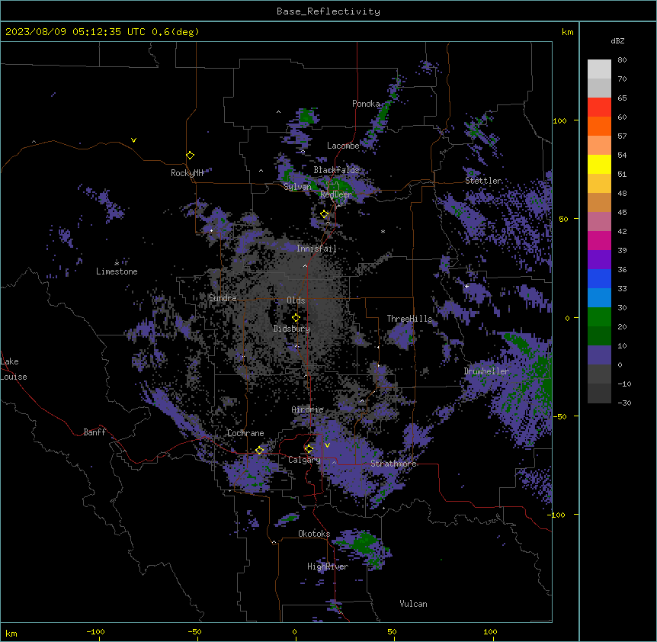
Task: Click the Lake Louise map label
Action: [x=14, y=369]
